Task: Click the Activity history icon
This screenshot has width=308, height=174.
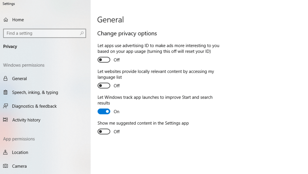Action: pyautogui.click(x=5, y=120)
